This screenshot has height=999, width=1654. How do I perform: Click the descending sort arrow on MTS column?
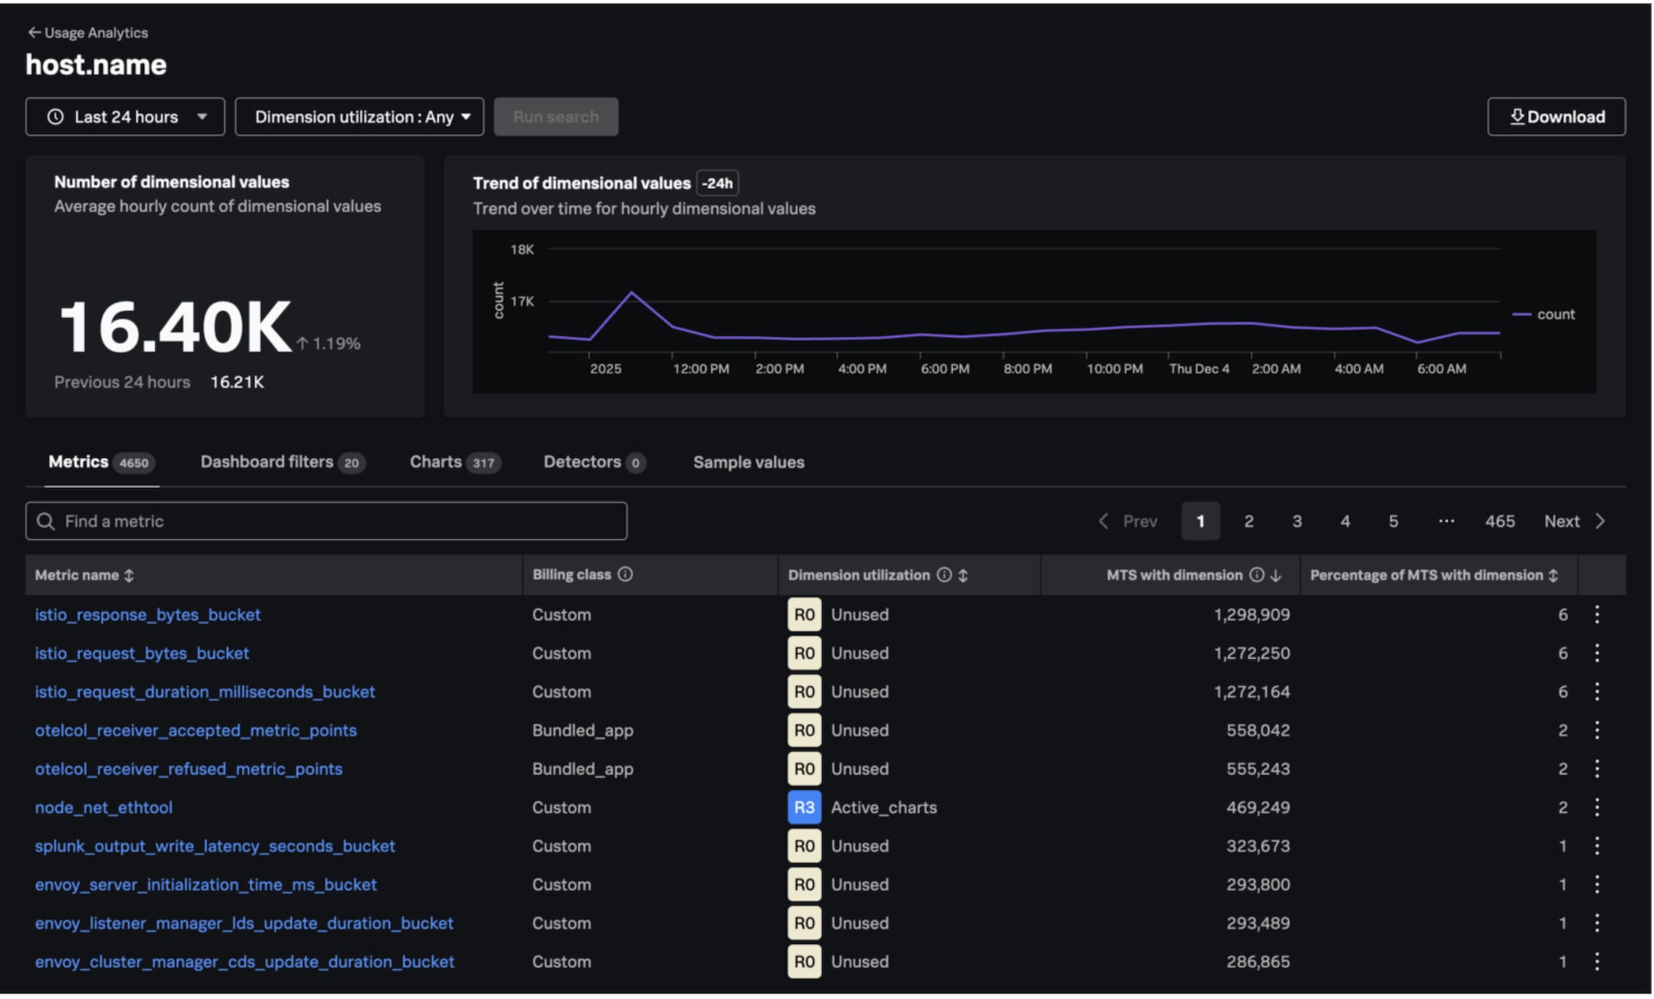[1276, 576]
